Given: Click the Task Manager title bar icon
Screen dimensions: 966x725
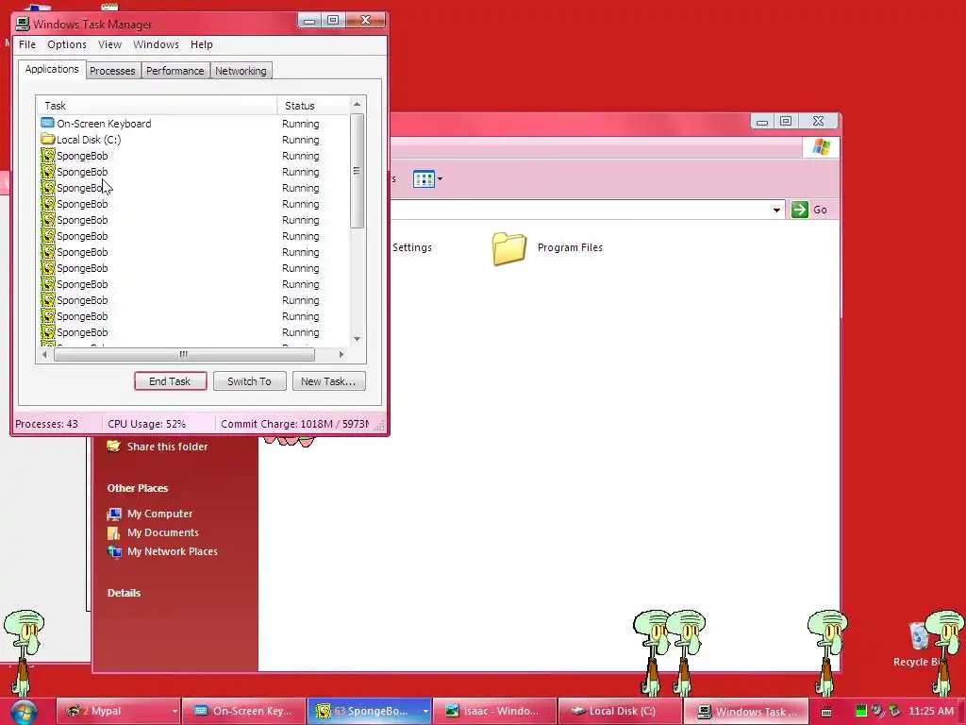Looking at the screenshot, I should pyautogui.click(x=23, y=24).
